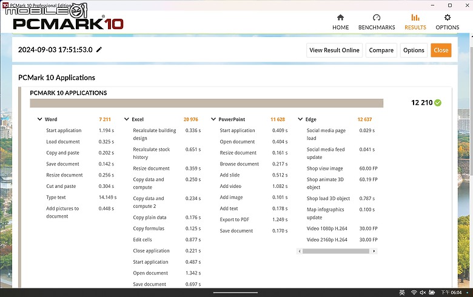
Task: Click the result timestamp 2024-09-03 17:51:53.0
Action: (55, 50)
